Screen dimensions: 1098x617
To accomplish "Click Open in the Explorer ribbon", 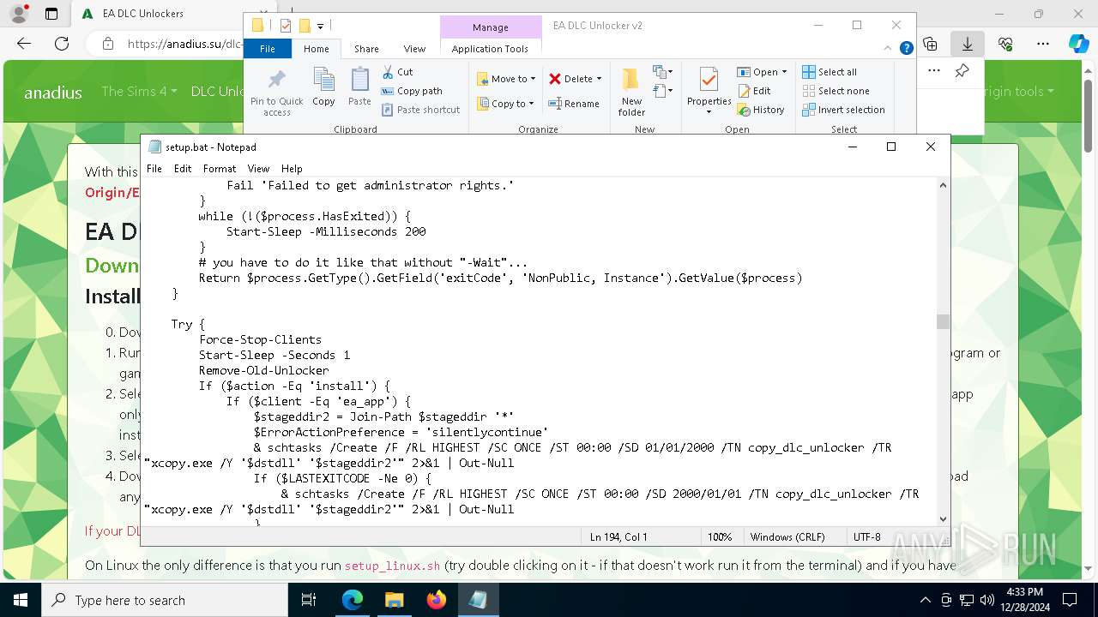I will [757, 72].
